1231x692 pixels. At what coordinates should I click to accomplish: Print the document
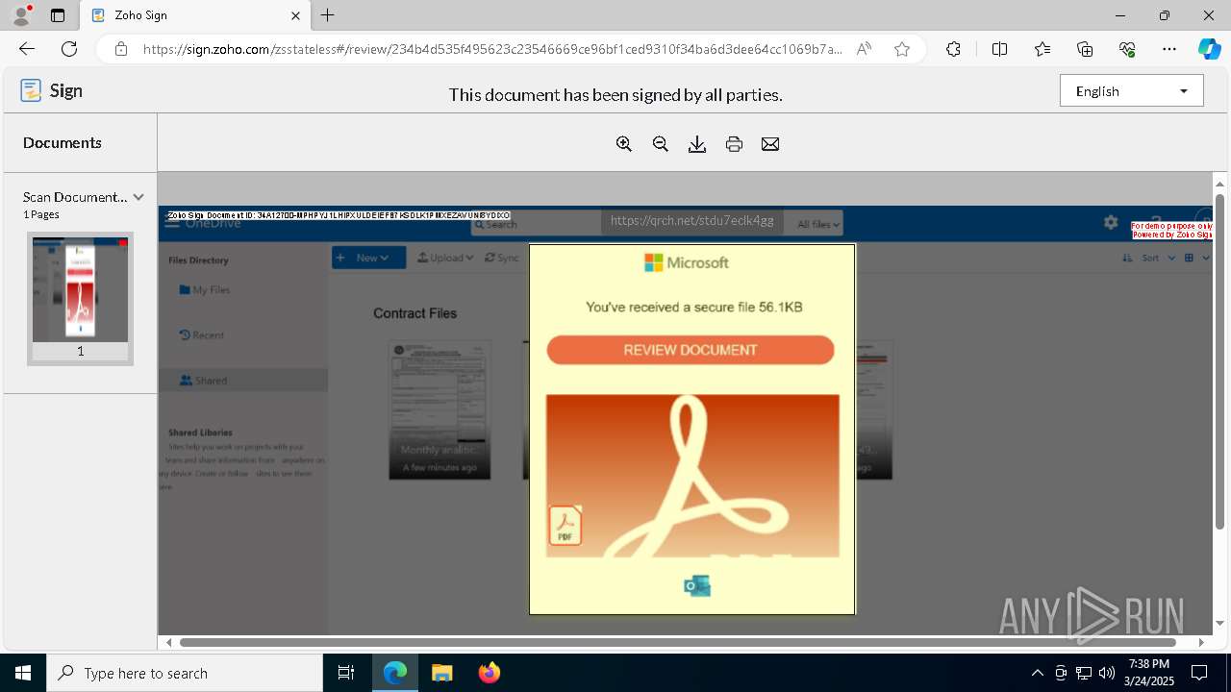click(x=734, y=144)
